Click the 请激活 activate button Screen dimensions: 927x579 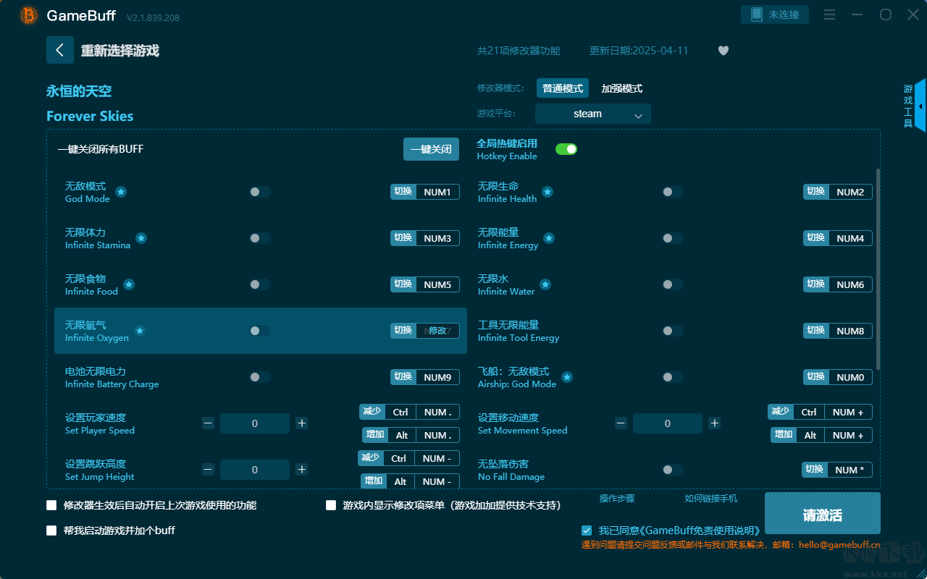[822, 515]
